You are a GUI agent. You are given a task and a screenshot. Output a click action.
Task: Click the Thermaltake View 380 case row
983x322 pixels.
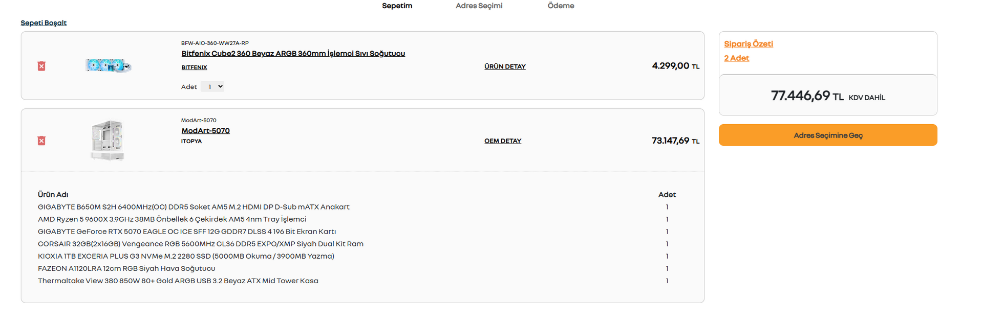click(x=178, y=281)
